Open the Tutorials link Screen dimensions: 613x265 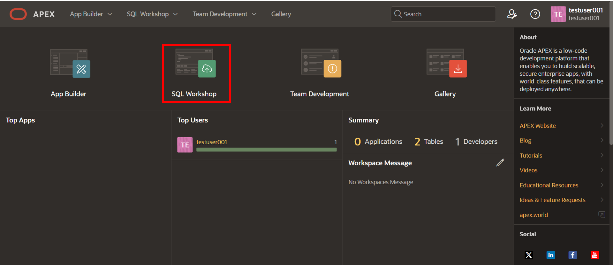[x=531, y=155]
